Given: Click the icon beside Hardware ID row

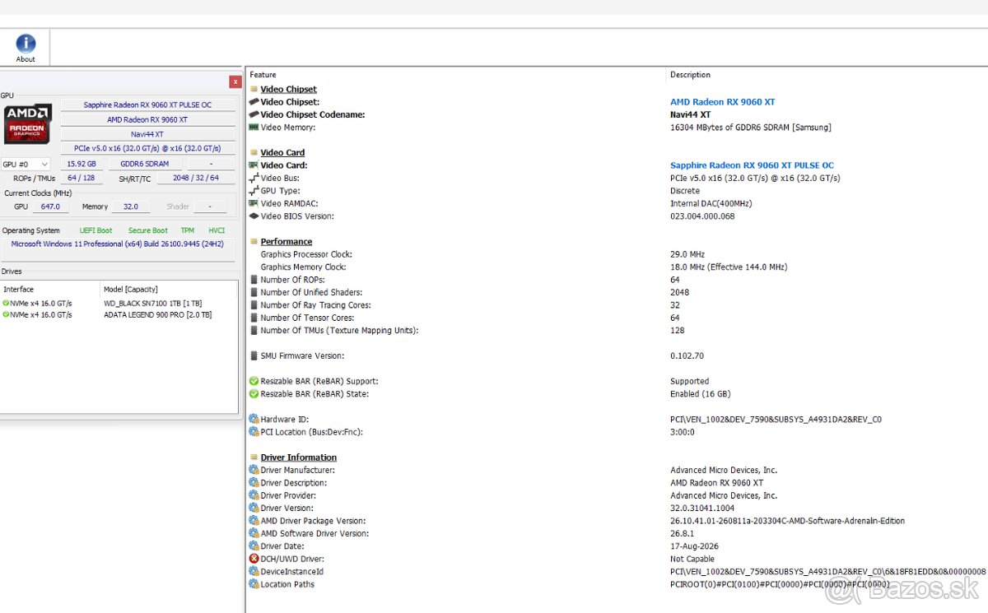Looking at the screenshot, I should click(x=254, y=419).
